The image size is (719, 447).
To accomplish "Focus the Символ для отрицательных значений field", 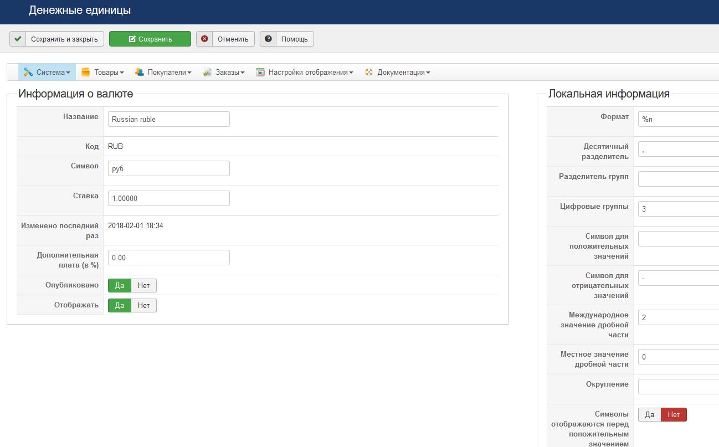I will click(679, 278).
